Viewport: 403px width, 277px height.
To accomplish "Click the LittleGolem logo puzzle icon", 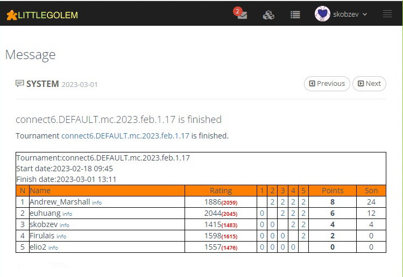I will click(11, 15).
